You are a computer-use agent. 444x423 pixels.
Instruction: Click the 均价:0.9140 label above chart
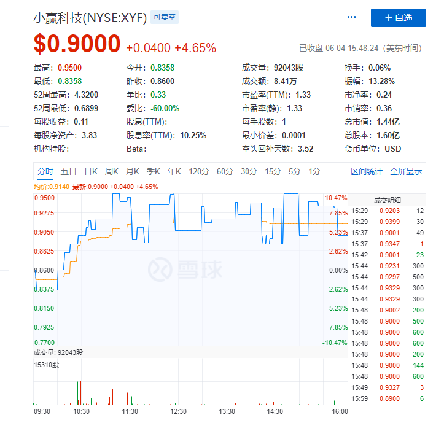click(x=52, y=187)
